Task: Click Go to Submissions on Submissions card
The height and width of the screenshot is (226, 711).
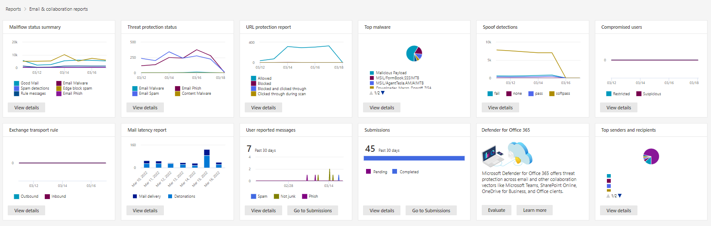Action: [431, 211]
